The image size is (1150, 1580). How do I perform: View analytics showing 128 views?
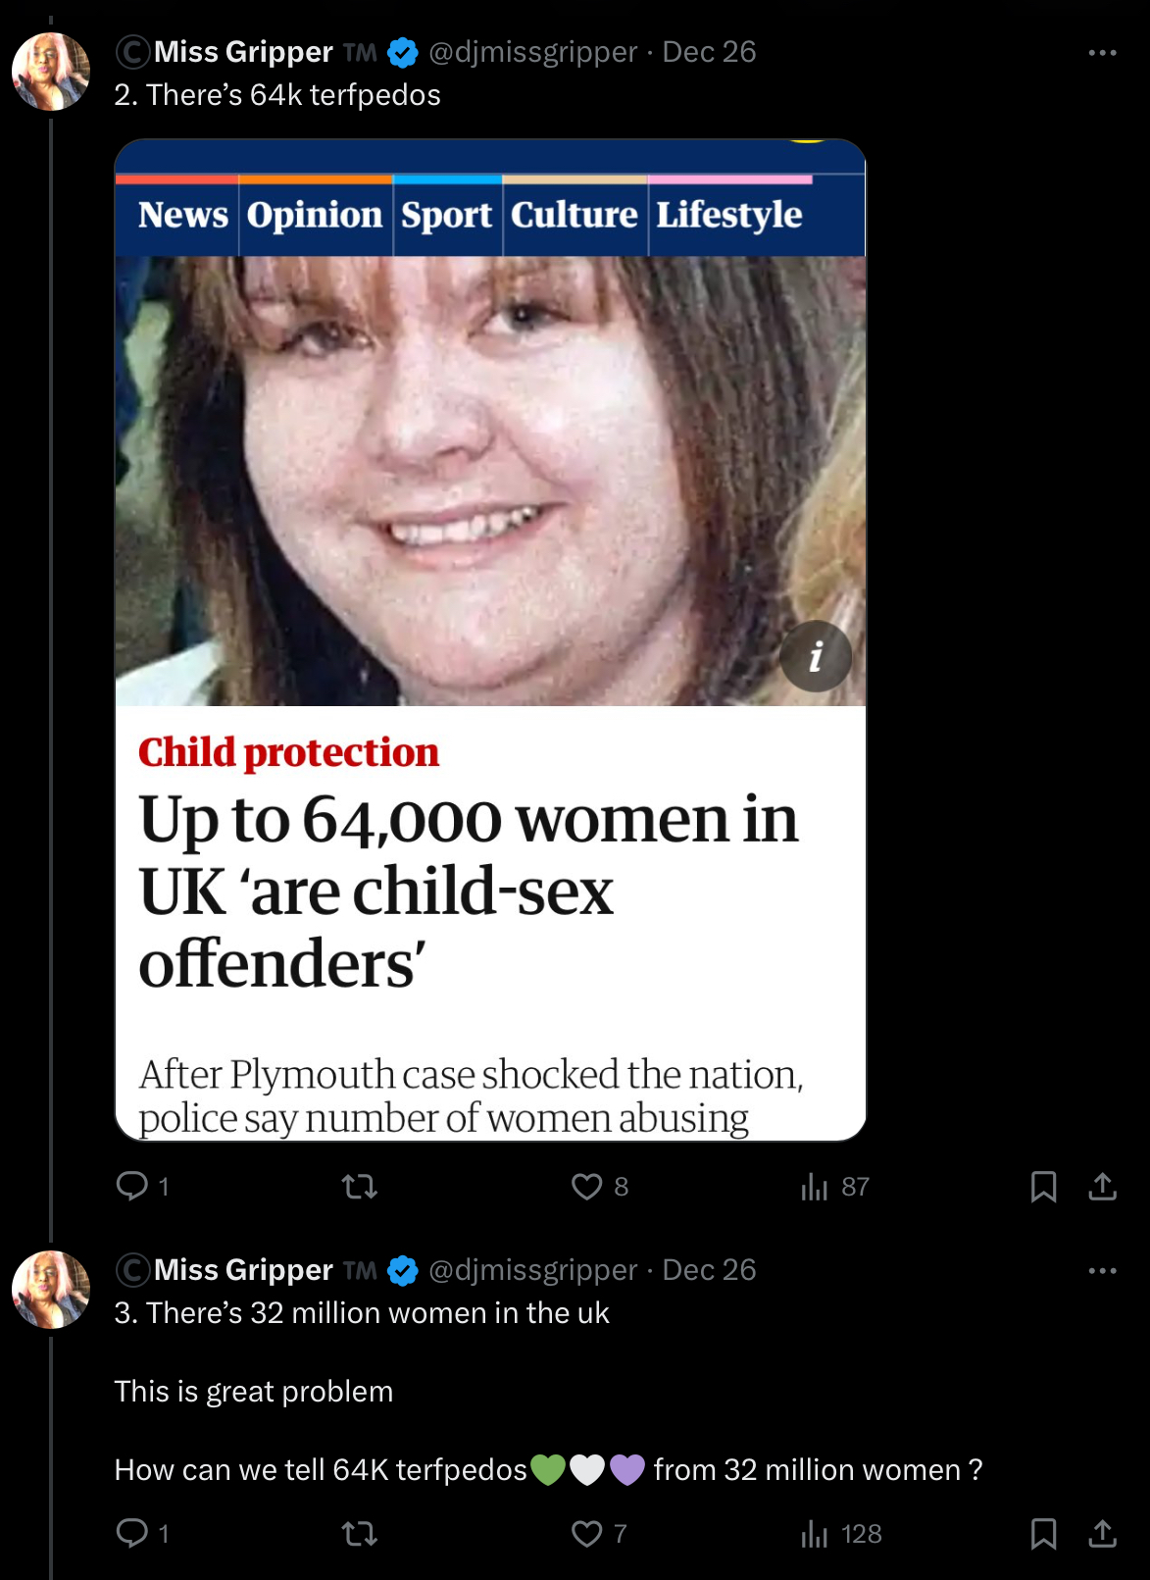(841, 1533)
